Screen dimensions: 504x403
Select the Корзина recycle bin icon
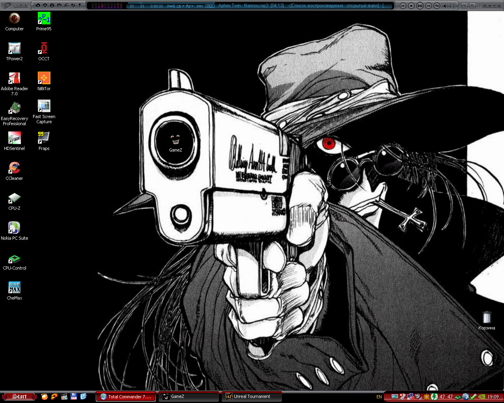pos(487,321)
